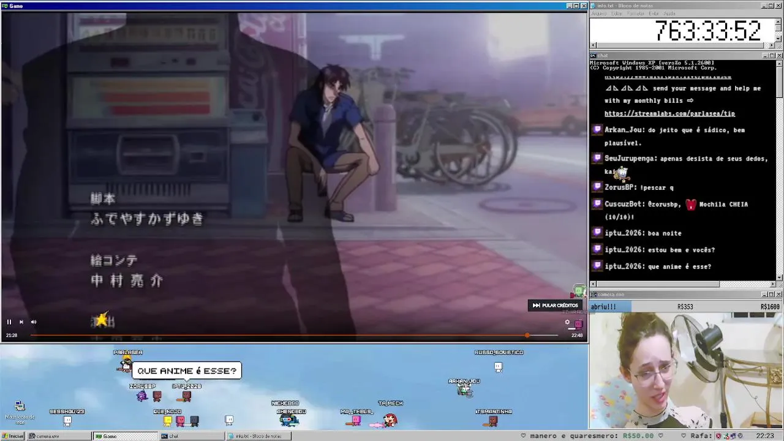
Task: Open the Ajuda menu in Bloco de notas
Action: pyautogui.click(x=669, y=13)
